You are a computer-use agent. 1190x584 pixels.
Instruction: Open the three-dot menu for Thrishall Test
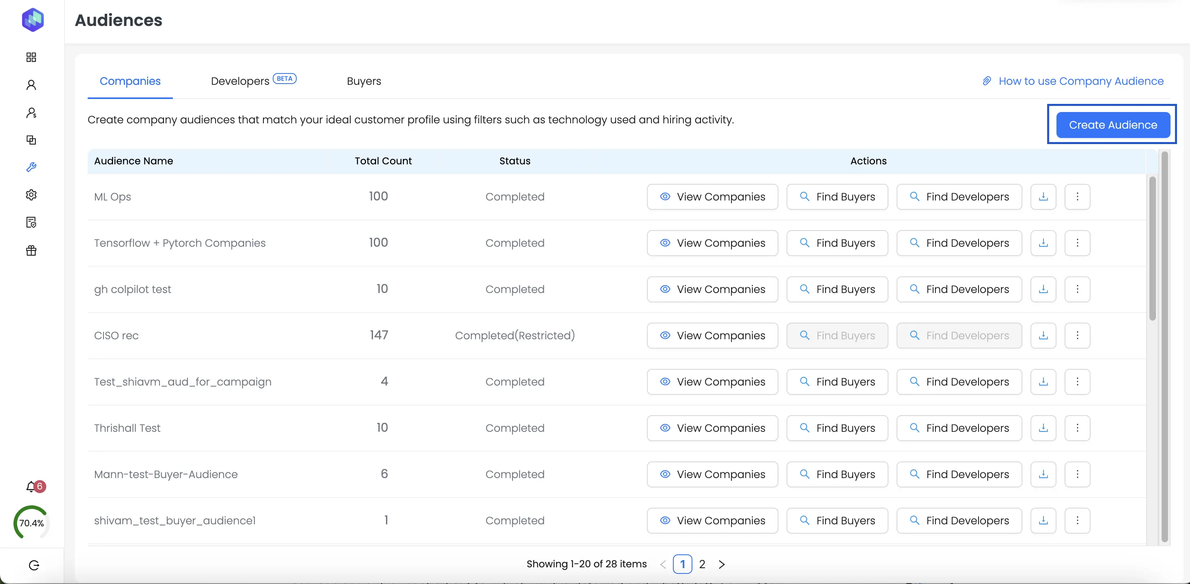pos(1077,428)
